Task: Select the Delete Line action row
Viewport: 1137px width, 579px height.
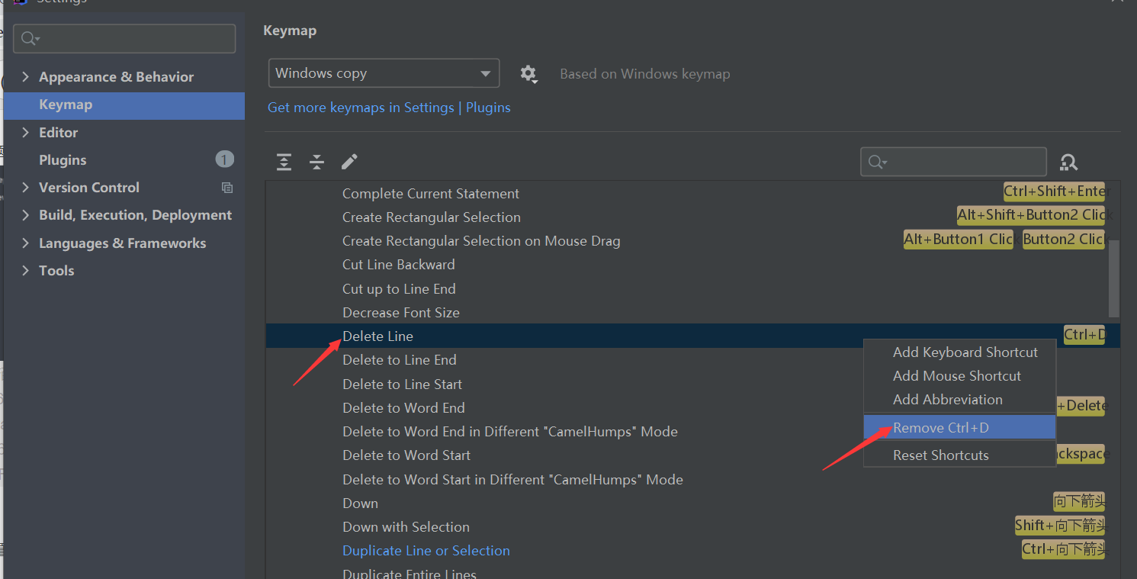Action: coord(692,336)
